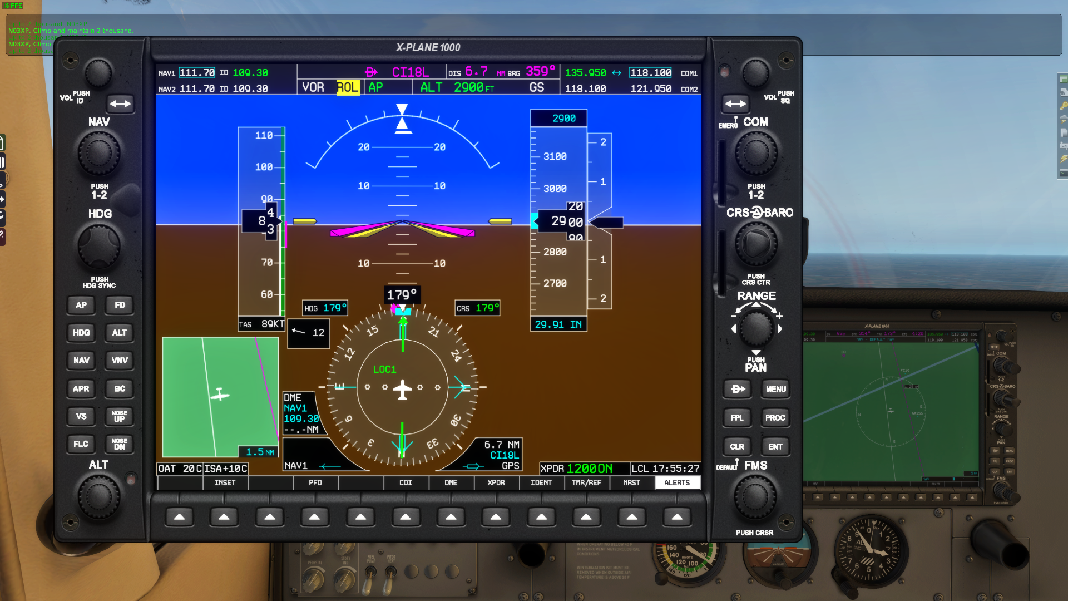The width and height of the screenshot is (1068, 601).
Task: Click the COM frequency swap arrow button
Action: click(x=735, y=104)
